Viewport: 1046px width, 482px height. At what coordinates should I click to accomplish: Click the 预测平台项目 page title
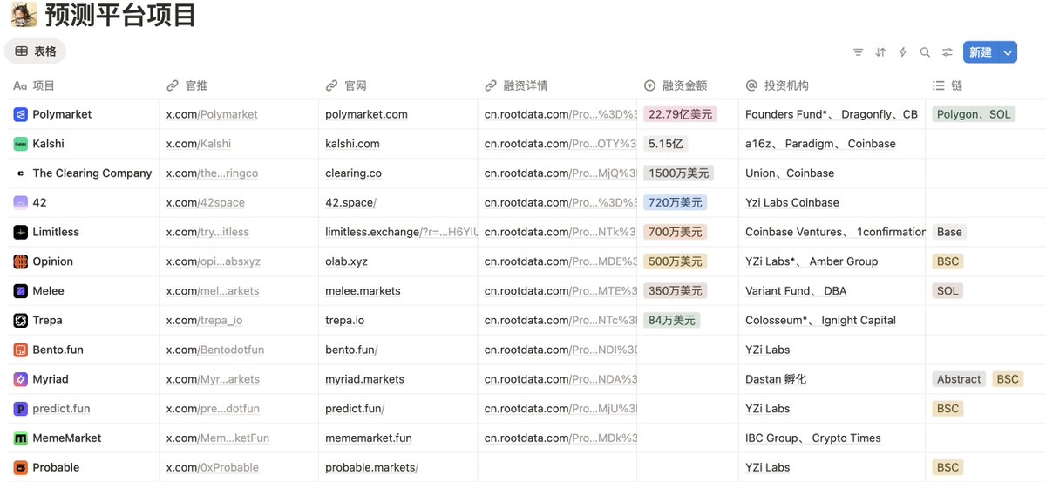[120, 15]
